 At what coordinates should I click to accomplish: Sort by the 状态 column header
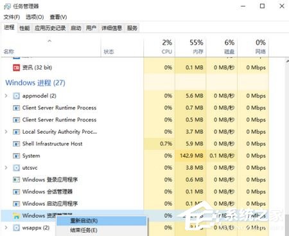109,51
